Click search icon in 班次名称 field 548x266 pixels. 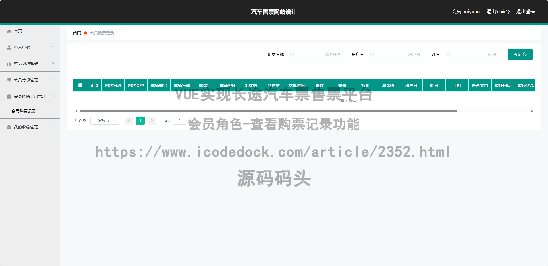coord(292,54)
